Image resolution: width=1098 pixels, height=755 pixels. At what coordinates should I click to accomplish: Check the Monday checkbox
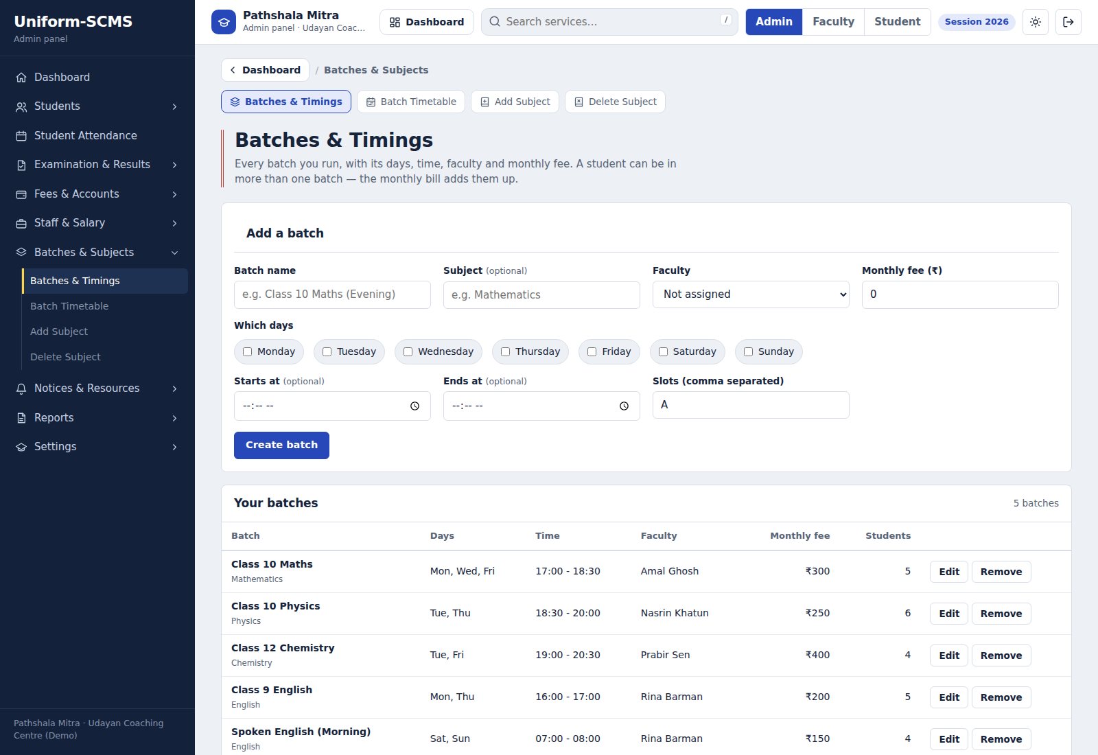click(247, 352)
